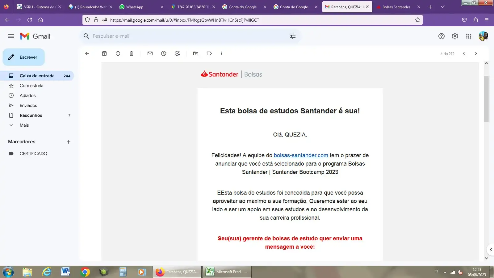
Task: Open Firefox extensions icon
Action: coord(475,20)
